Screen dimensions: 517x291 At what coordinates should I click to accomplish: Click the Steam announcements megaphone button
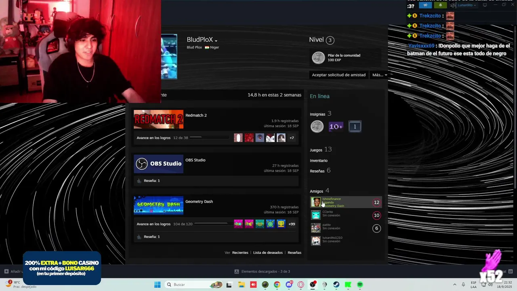pyautogui.click(x=425, y=5)
